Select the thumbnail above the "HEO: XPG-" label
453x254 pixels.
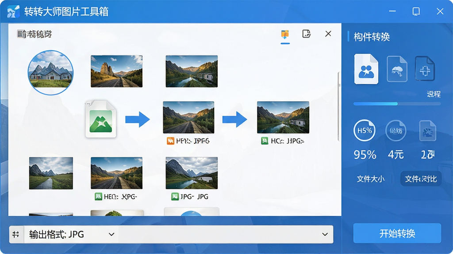[116, 173]
